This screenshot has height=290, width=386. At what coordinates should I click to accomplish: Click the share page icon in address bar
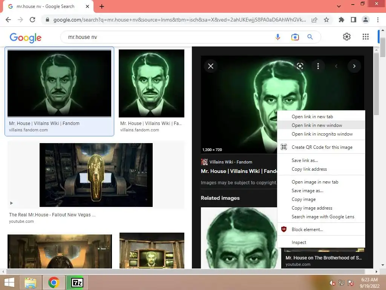(314, 20)
